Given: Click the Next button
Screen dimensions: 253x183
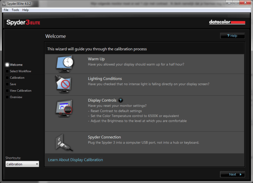Looking at the screenshot, I should click(232, 174).
